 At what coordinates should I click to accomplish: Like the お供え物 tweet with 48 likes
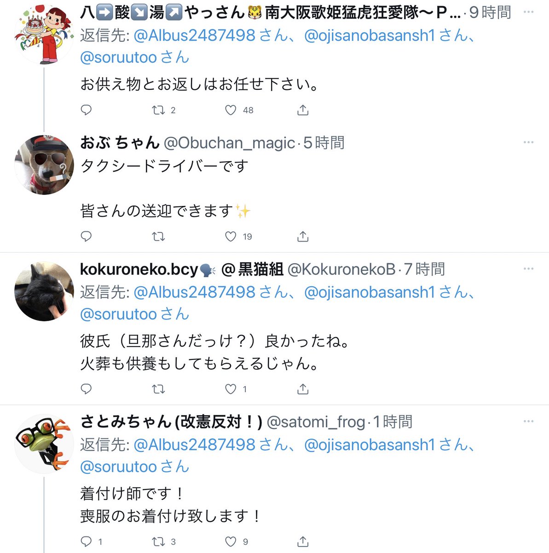pyautogui.click(x=231, y=110)
